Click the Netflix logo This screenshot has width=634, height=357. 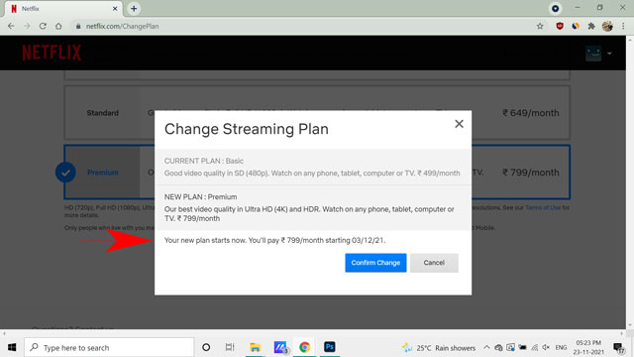(x=52, y=53)
